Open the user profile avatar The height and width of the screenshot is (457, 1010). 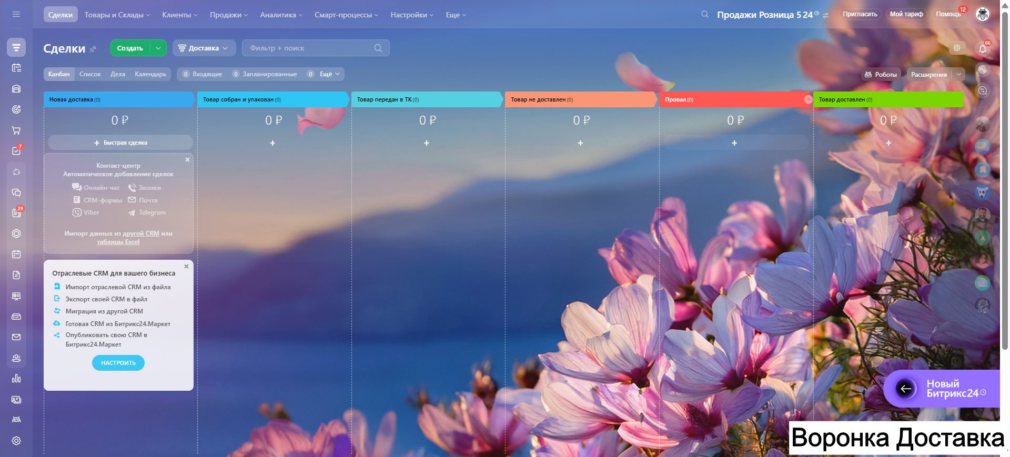point(983,14)
